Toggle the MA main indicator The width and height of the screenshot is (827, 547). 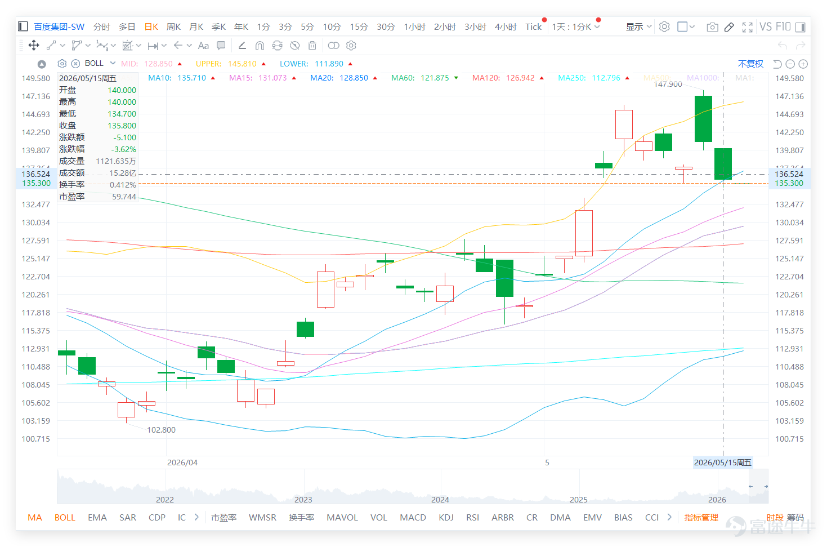tap(35, 517)
